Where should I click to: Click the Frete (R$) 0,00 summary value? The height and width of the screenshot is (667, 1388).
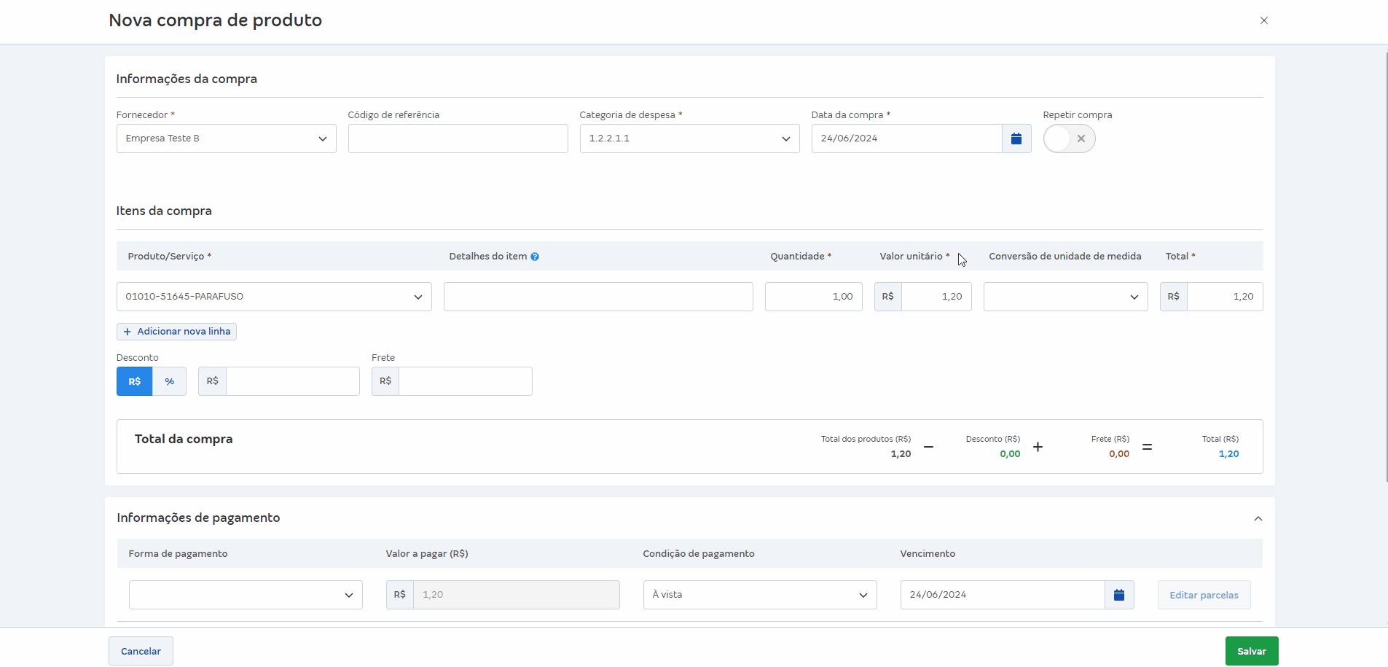point(1119,454)
